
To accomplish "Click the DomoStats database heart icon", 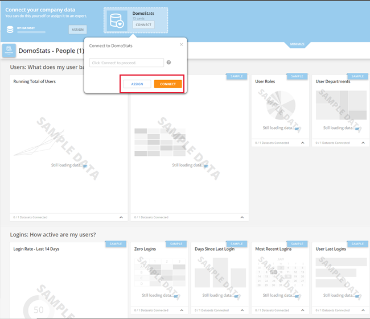I will (x=117, y=20).
